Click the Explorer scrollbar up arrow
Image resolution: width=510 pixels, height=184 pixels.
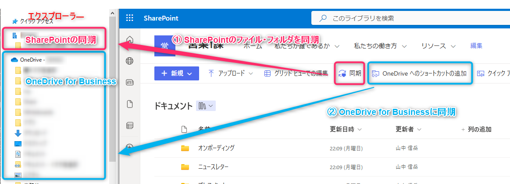[113, 13]
